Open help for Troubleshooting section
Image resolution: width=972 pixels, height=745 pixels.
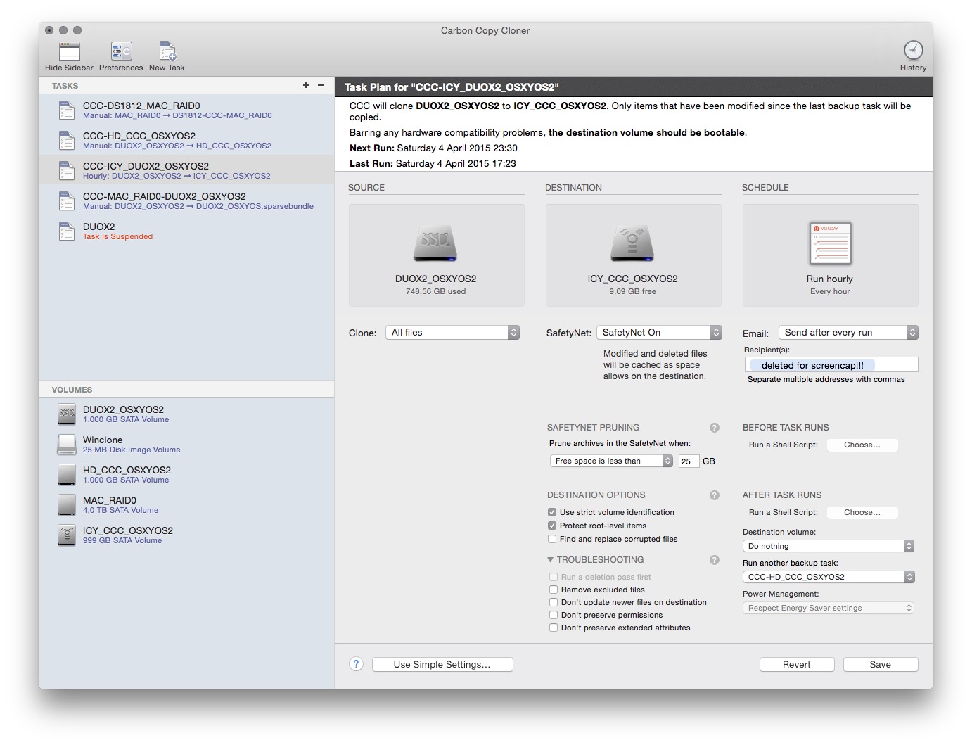point(715,560)
